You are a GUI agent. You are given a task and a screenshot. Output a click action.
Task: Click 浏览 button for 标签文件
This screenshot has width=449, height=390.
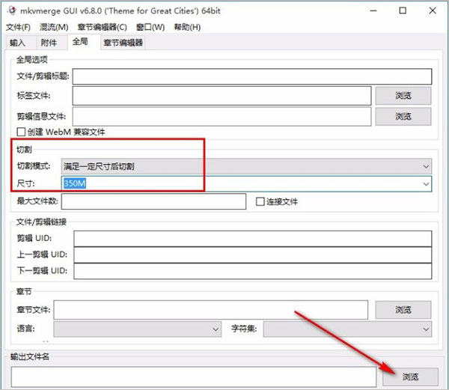click(403, 96)
